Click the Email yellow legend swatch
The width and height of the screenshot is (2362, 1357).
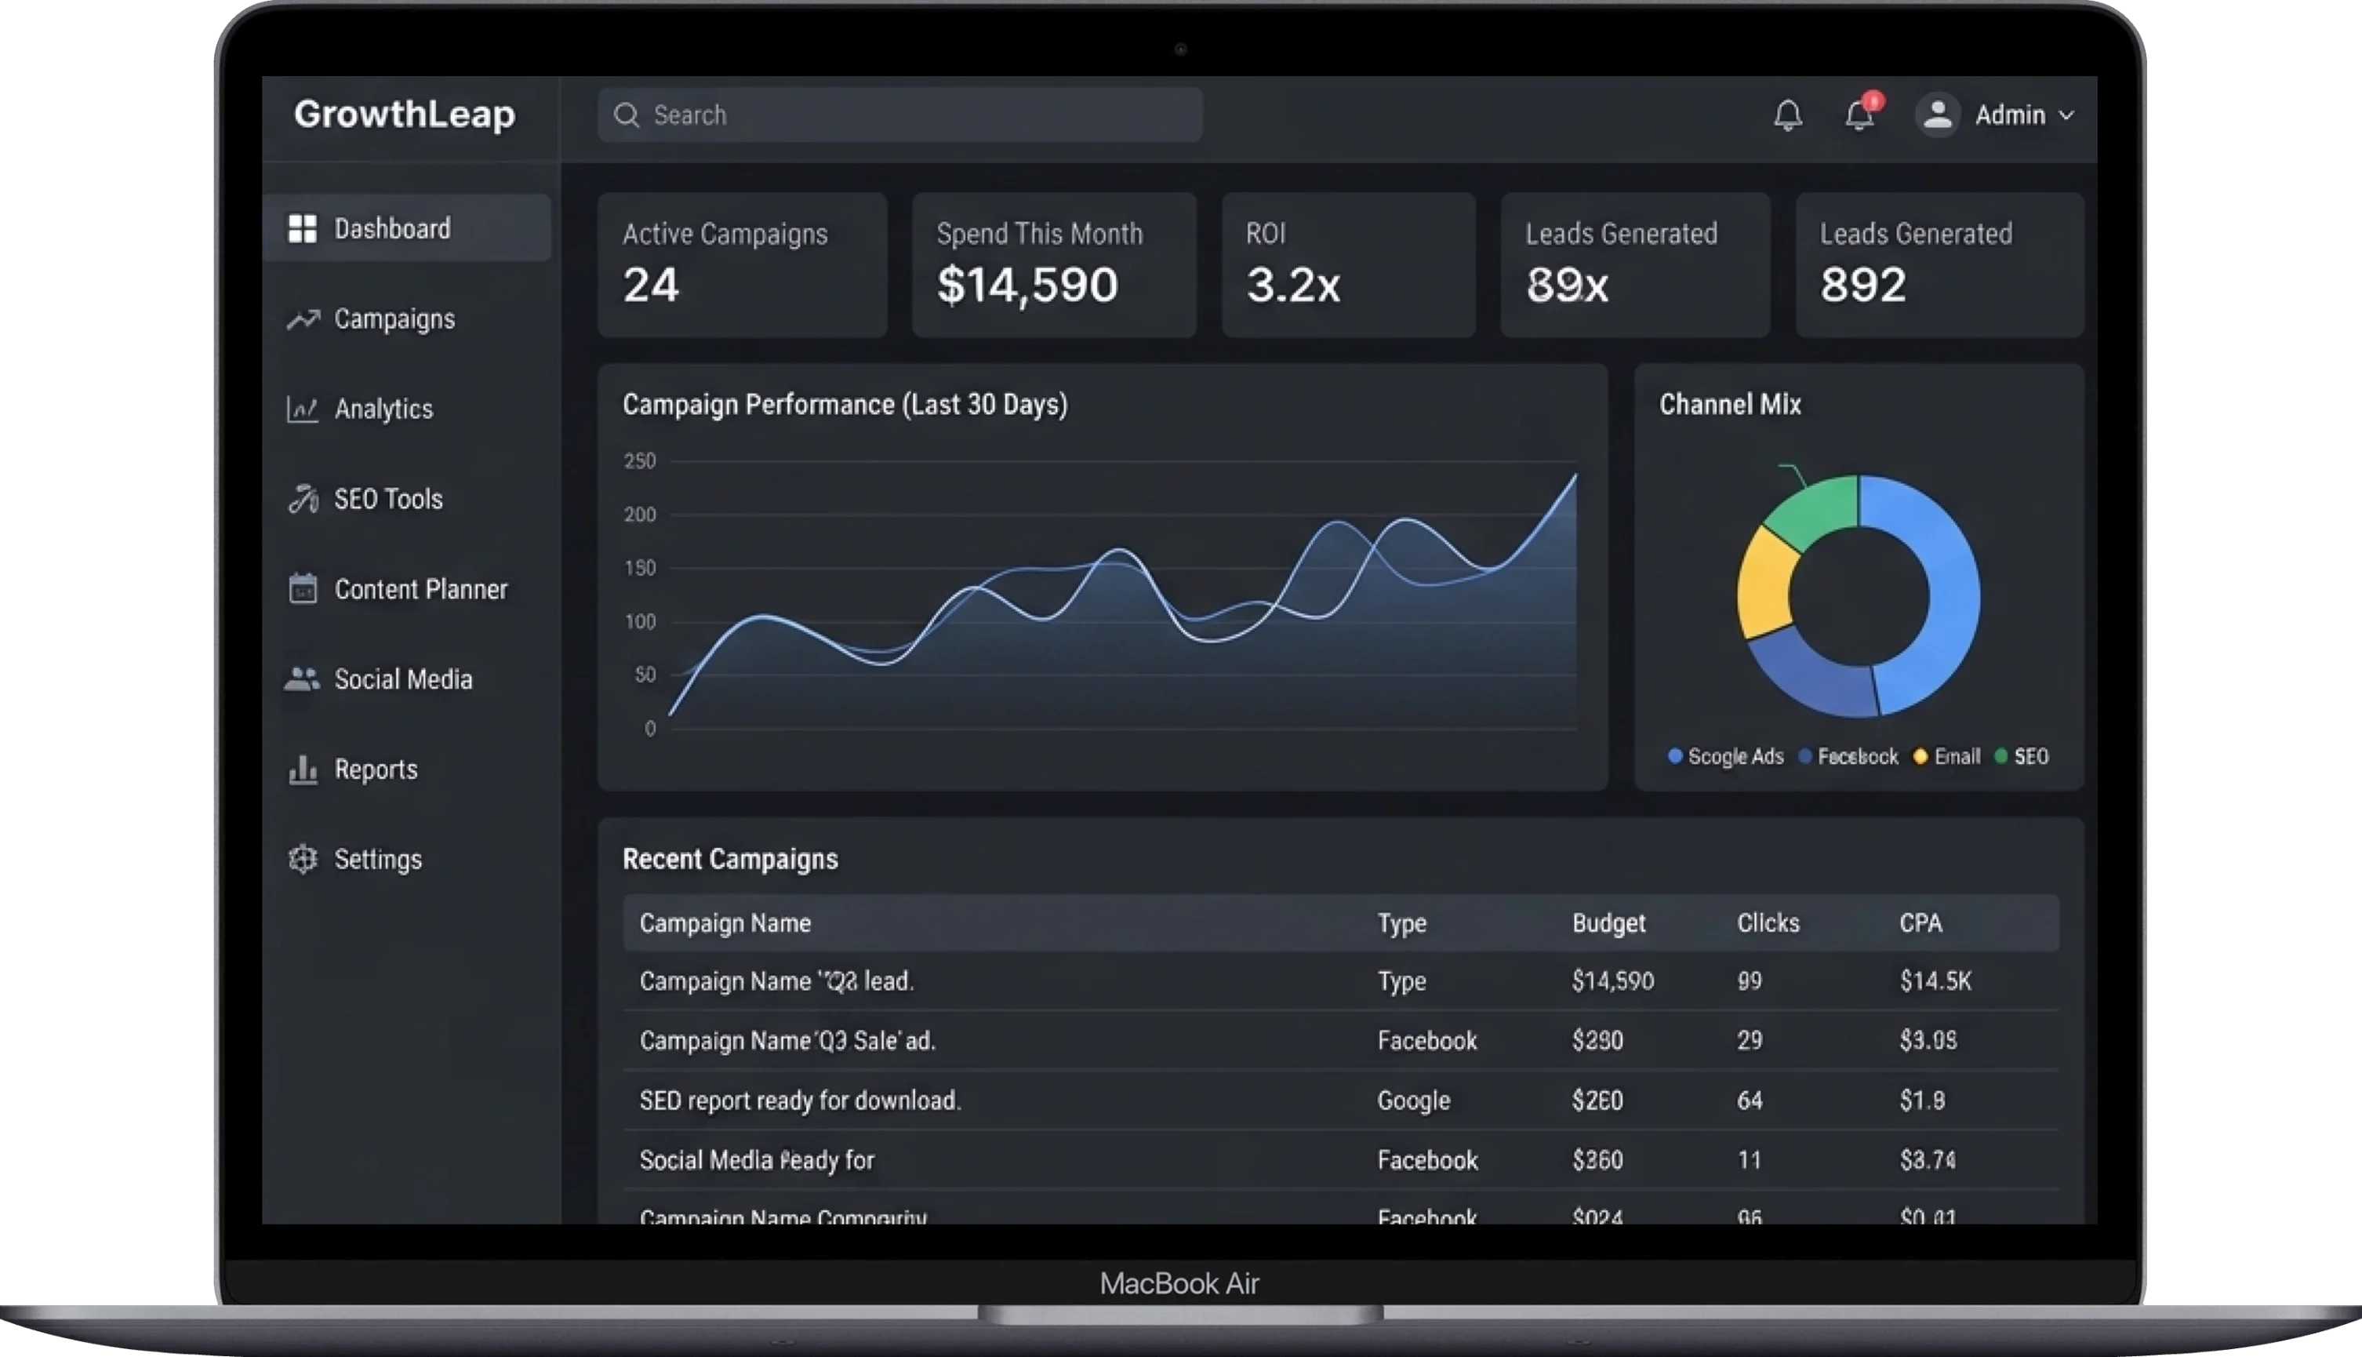point(1920,756)
